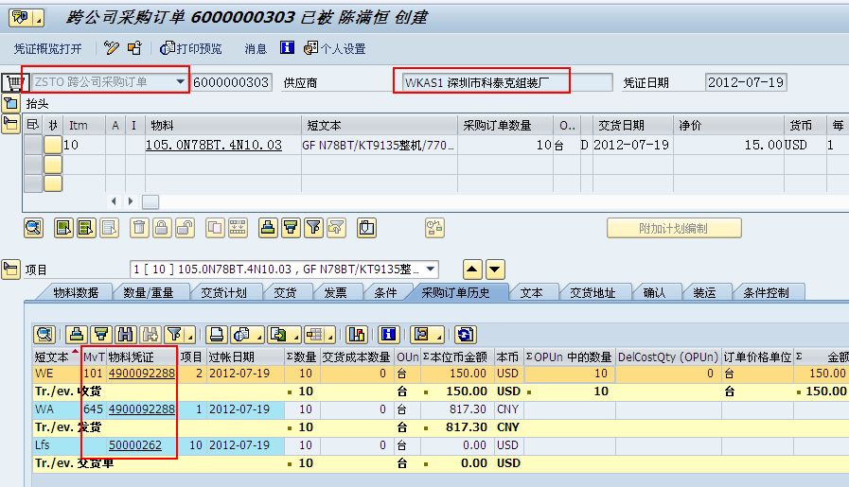Open the other purchase order icon
Screen dimensions: 849x487
134,48
